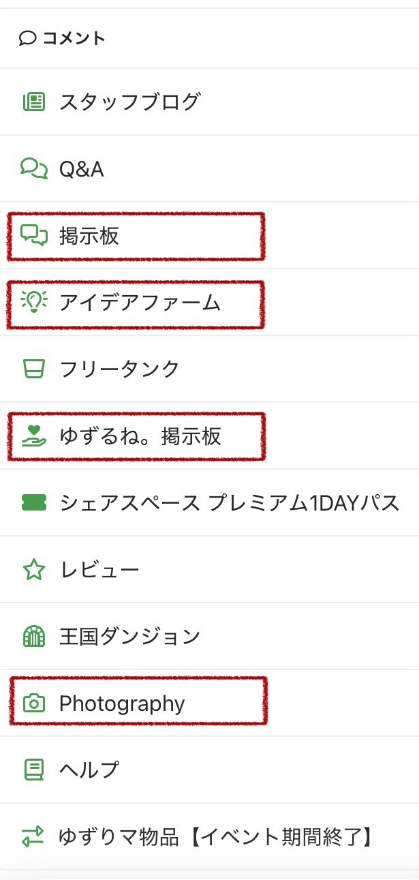Click the 掲示板 chat icon
The image size is (419, 880).
(x=33, y=235)
